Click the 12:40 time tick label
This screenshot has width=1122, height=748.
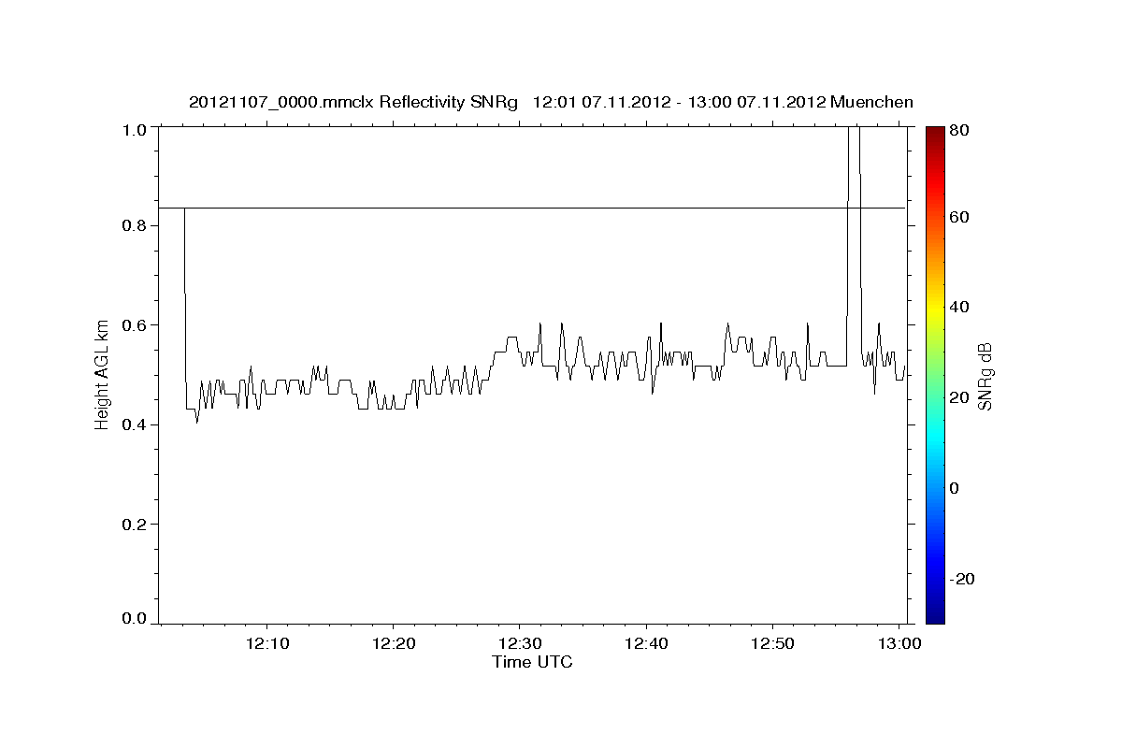point(646,644)
